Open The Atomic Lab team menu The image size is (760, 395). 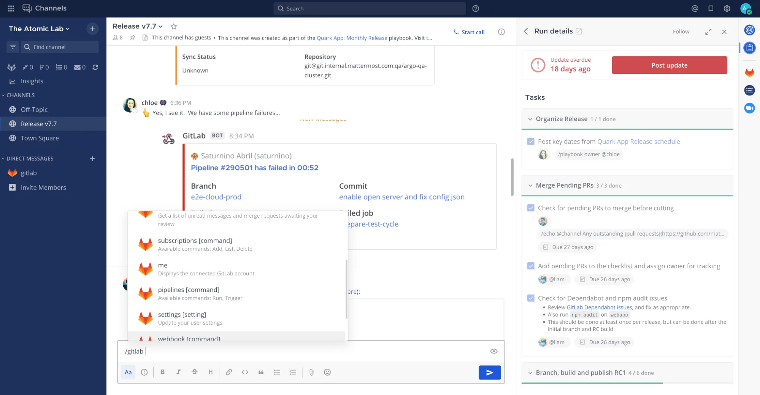point(39,29)
